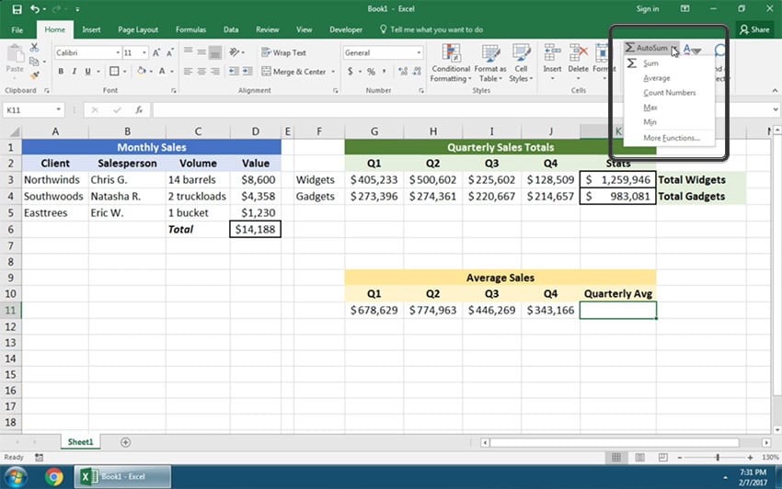Click the zoom slider handle
The width and height of the screenshot is (782, 489).
point(718,457)
